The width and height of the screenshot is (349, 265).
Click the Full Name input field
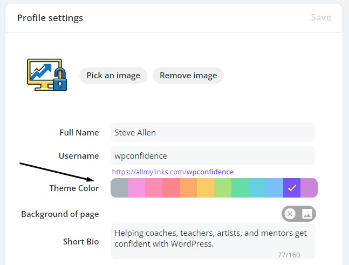[x=213, y=133]
